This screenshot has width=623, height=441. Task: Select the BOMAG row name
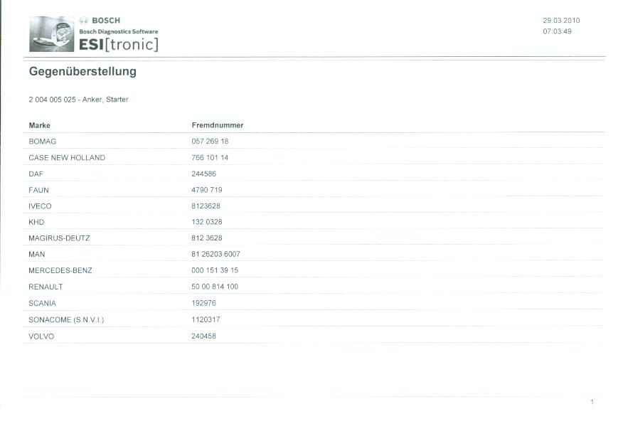point(43,142)
